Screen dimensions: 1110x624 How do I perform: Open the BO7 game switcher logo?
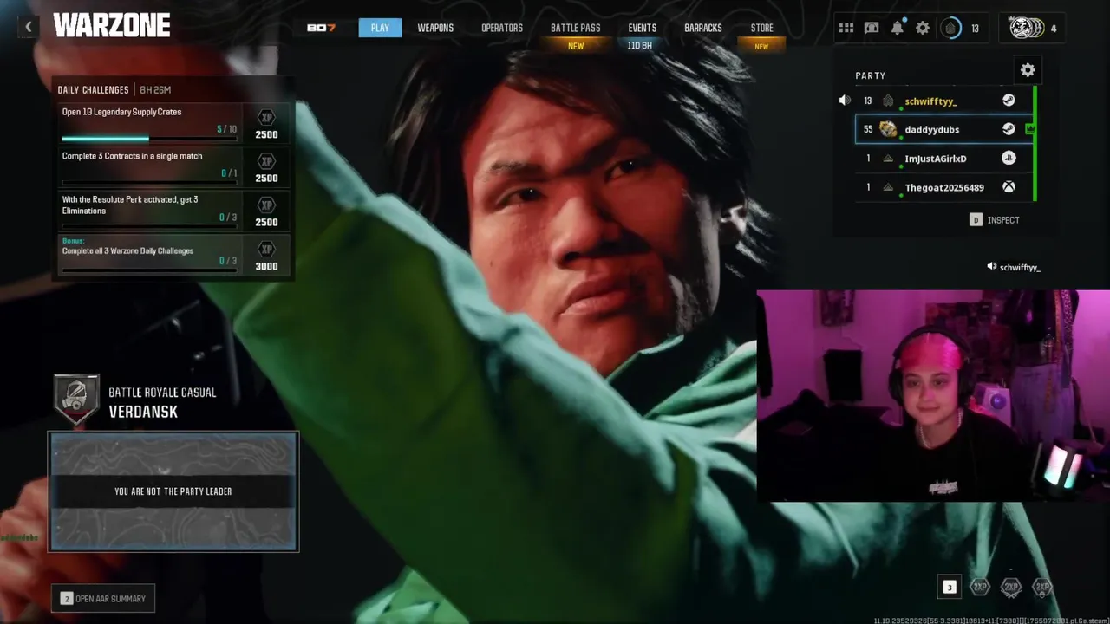click(x=321, y=28)
